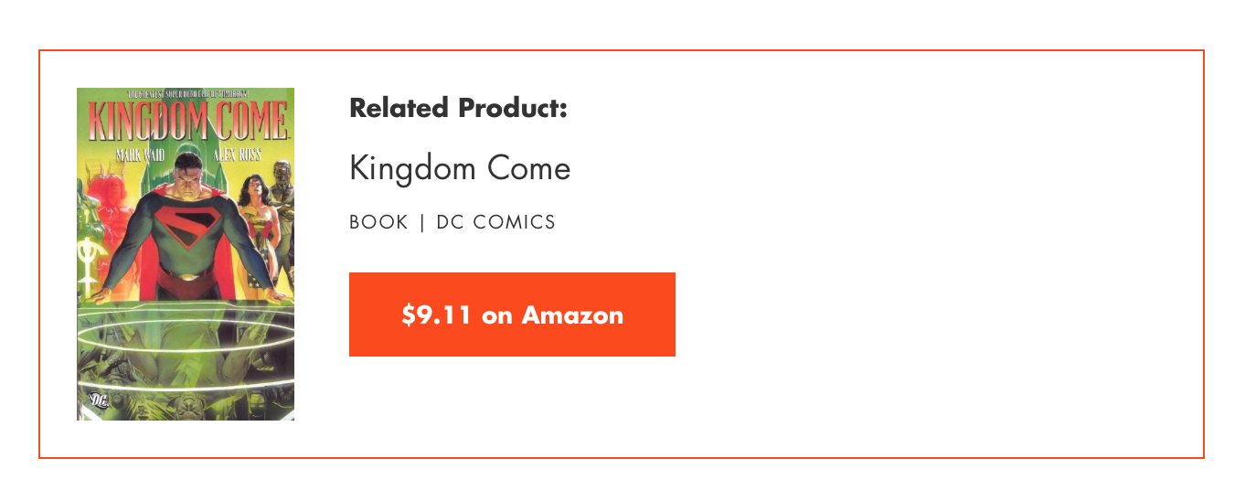Click the KINGDOM COME title on the cover

click(186, 121)
